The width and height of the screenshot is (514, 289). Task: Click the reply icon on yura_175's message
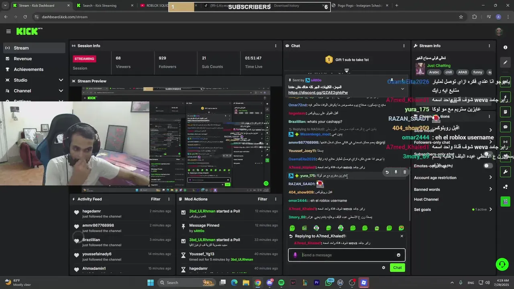coord(387,172)
